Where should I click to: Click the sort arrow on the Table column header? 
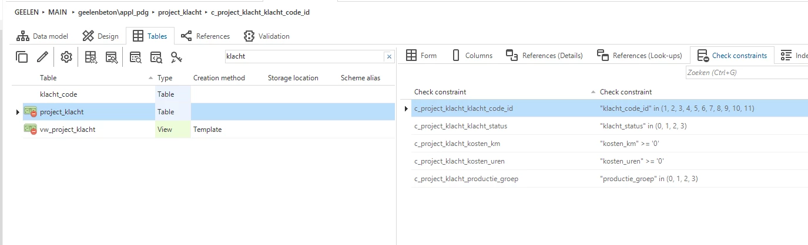coord(150,78)
